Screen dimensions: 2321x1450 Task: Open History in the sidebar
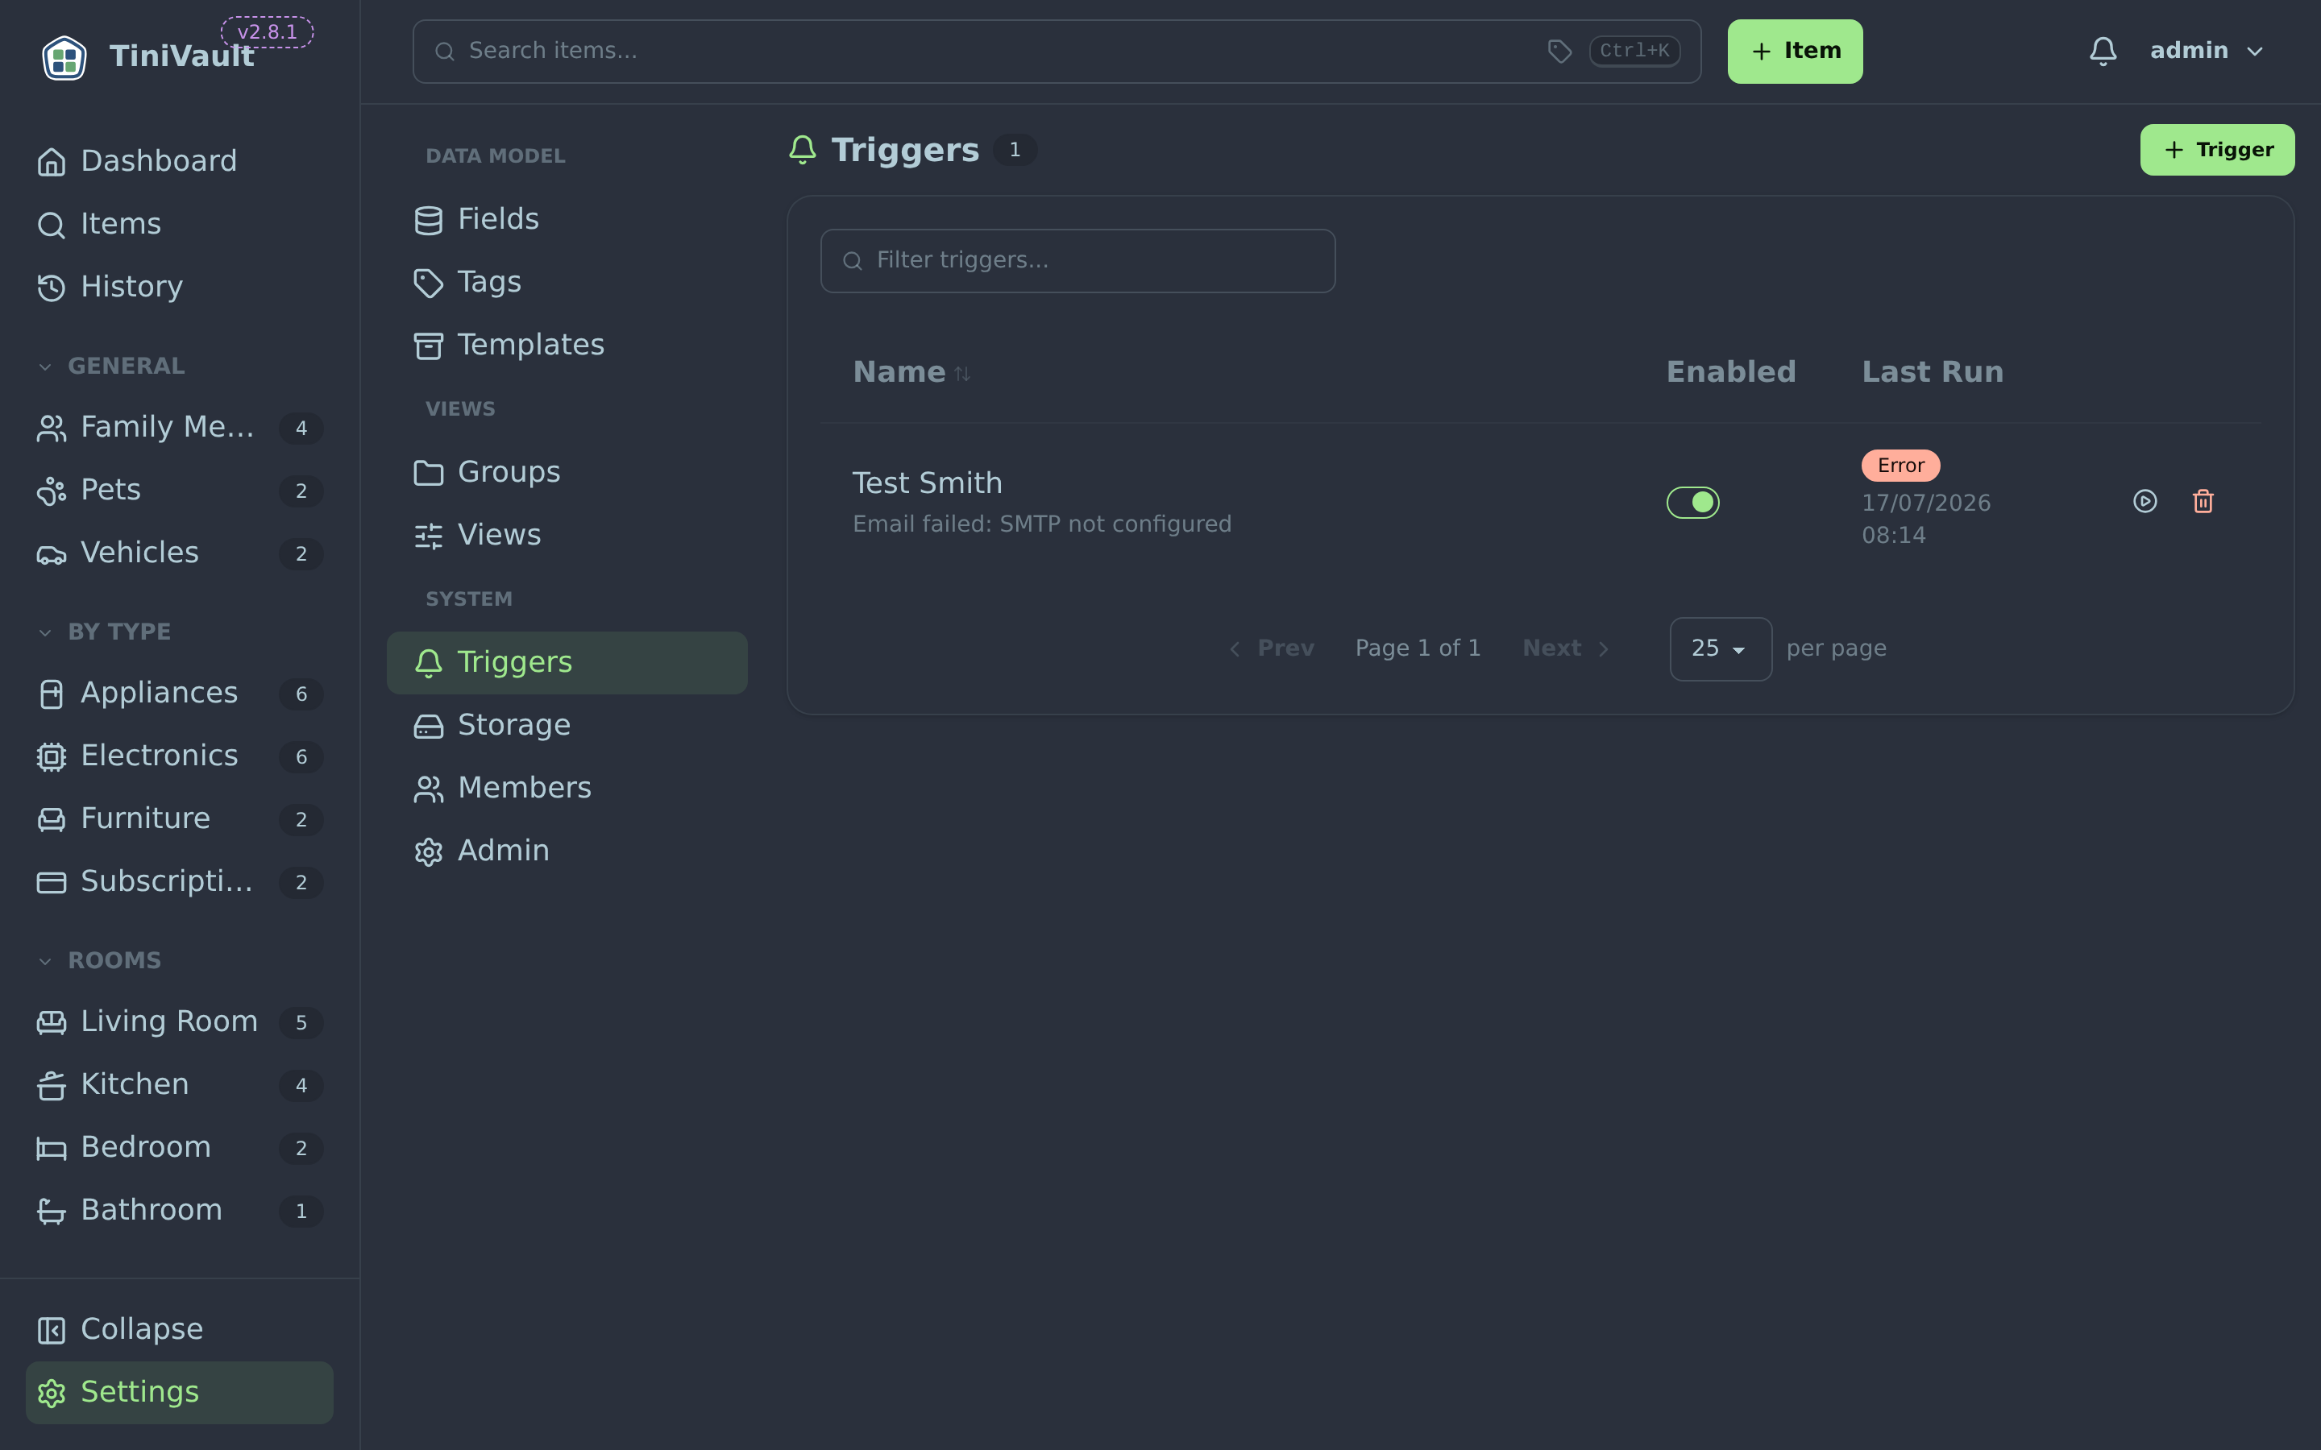(x=180, y=287)
